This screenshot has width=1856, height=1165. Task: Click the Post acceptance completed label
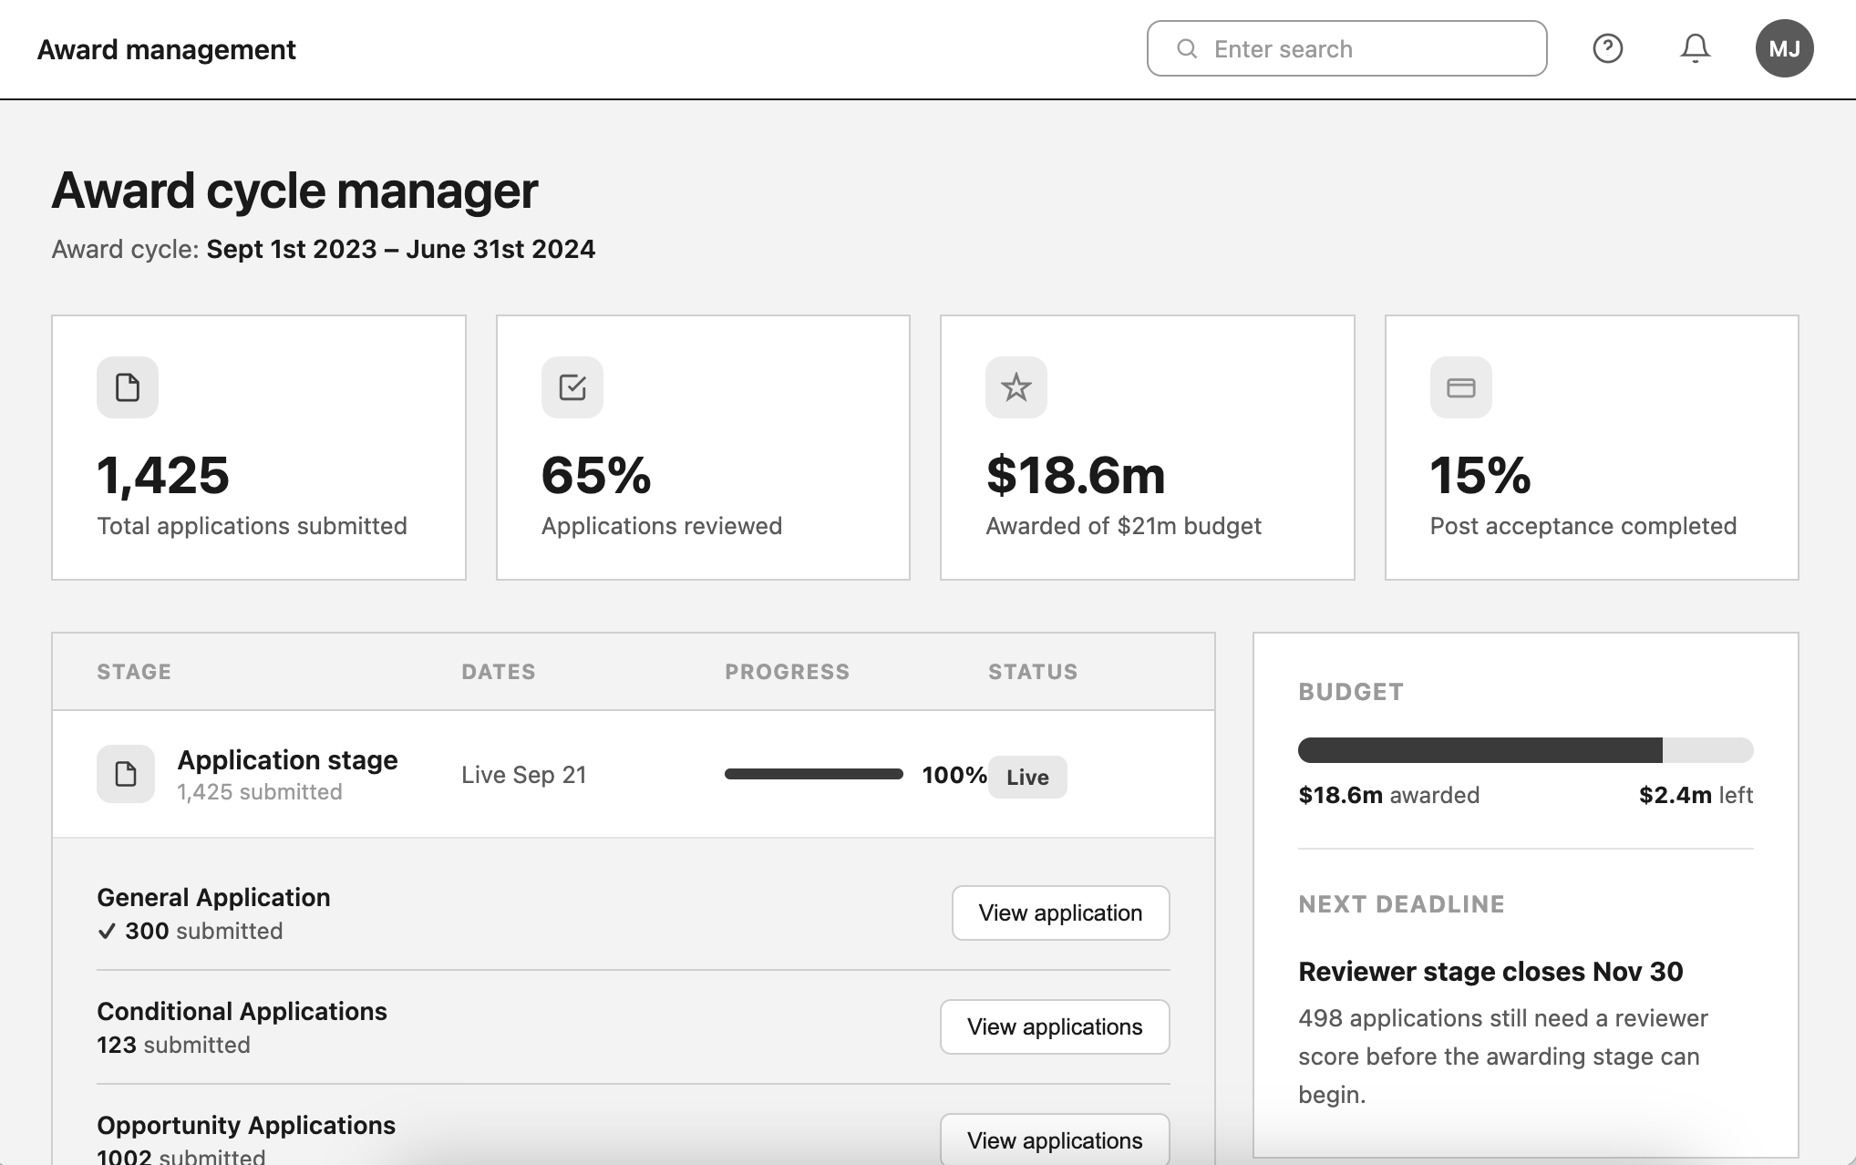[1583, 526]
